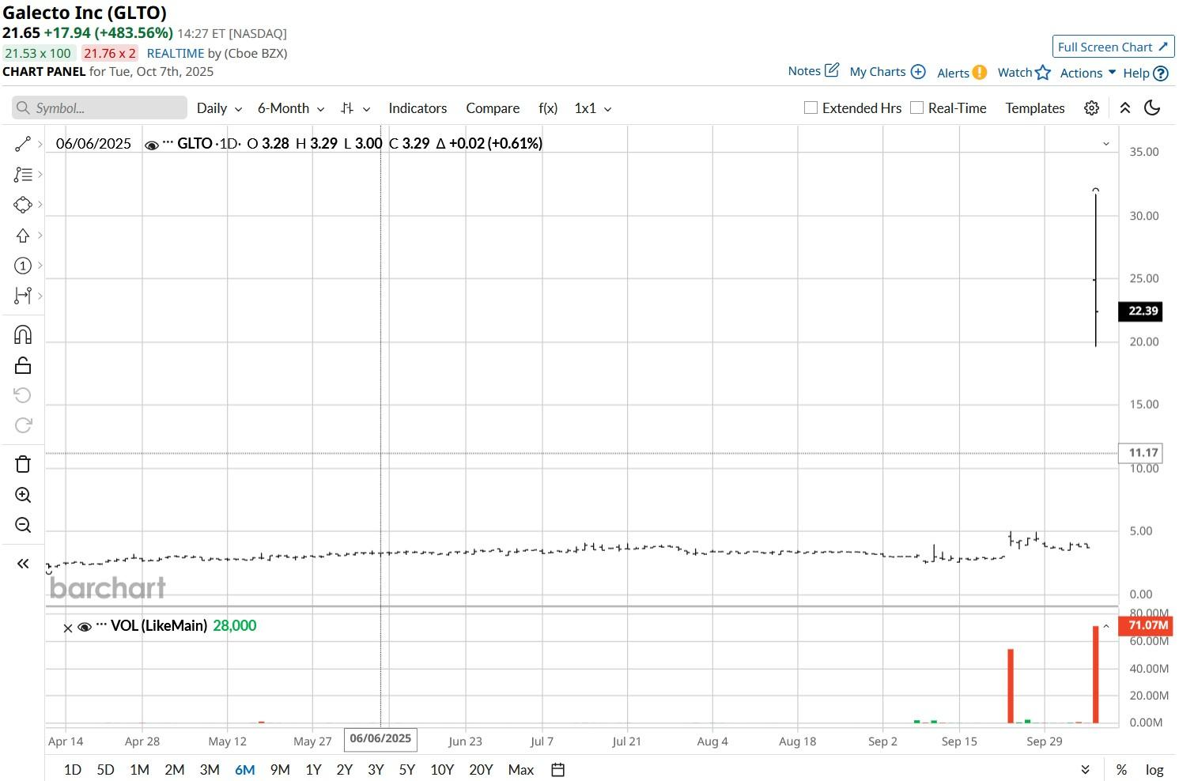Viewport: 1179px width, 781px height.
Task: Open the 6-Month period dropdown
Action: [291, 108]
